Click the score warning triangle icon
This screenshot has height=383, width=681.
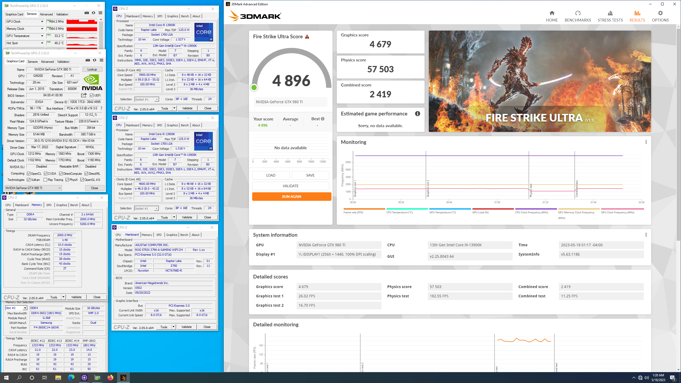pyautogui.click(x=307, y=37)
